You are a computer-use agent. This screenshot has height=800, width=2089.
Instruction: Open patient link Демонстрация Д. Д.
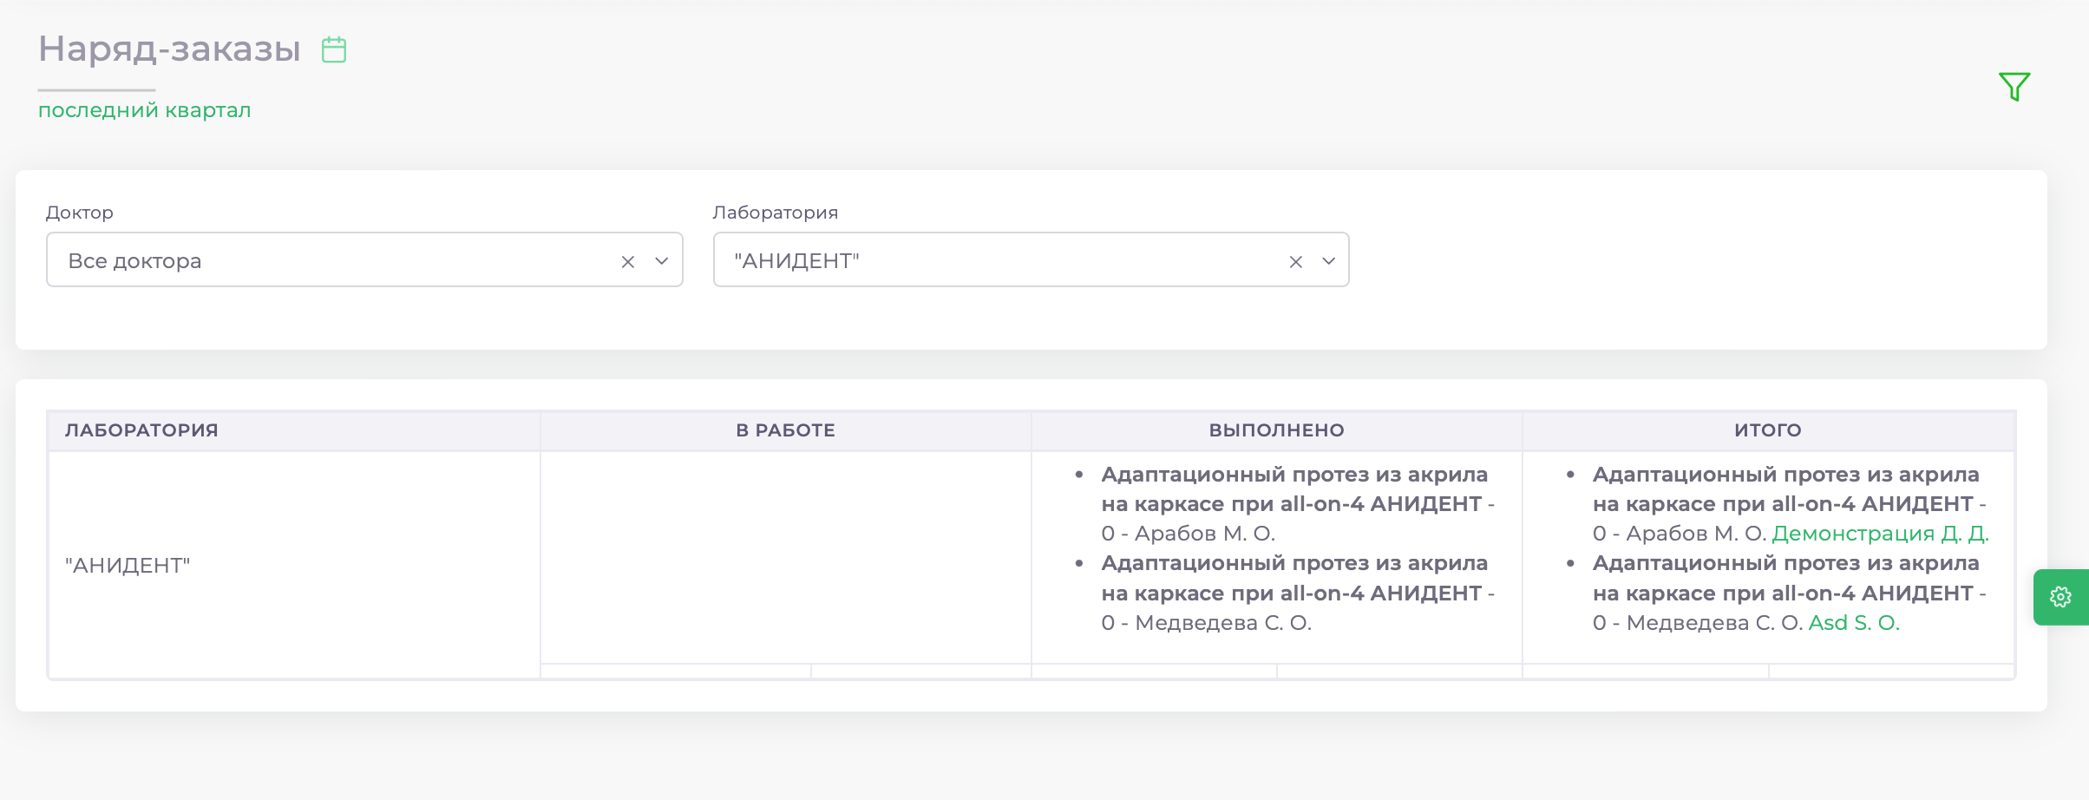[1880, 534]
